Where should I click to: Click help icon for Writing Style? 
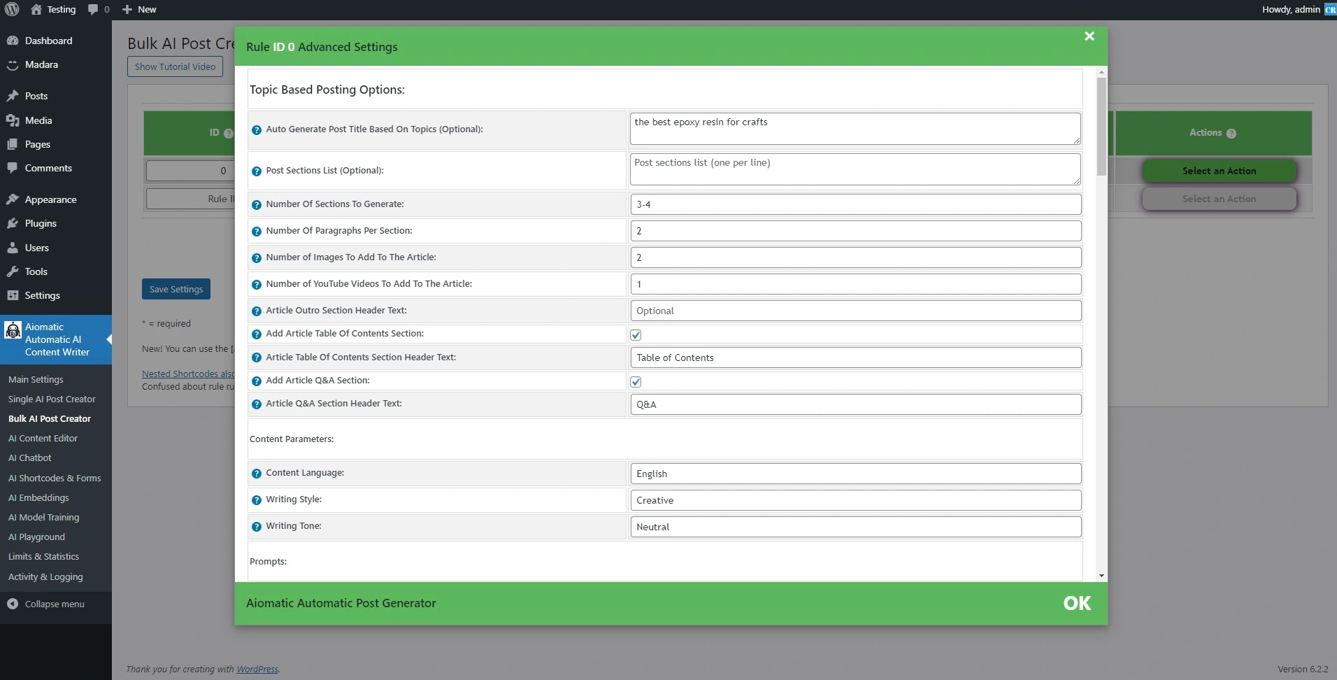257,500
